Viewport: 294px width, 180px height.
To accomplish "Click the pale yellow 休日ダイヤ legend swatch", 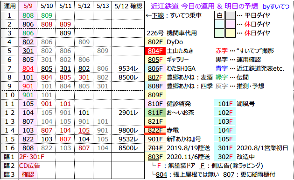I will pyautogui.click(x=231, y=33).
